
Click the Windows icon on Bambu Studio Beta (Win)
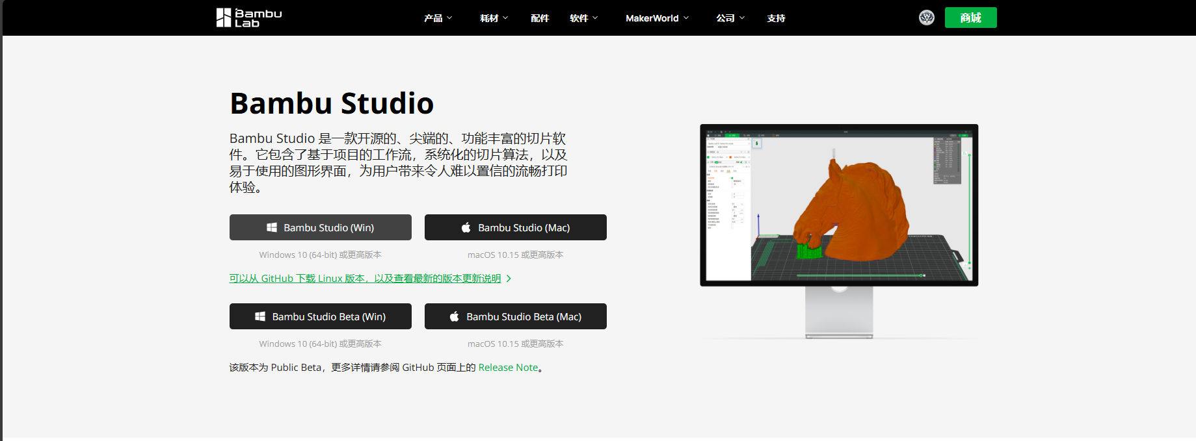[x=260, y=316]
